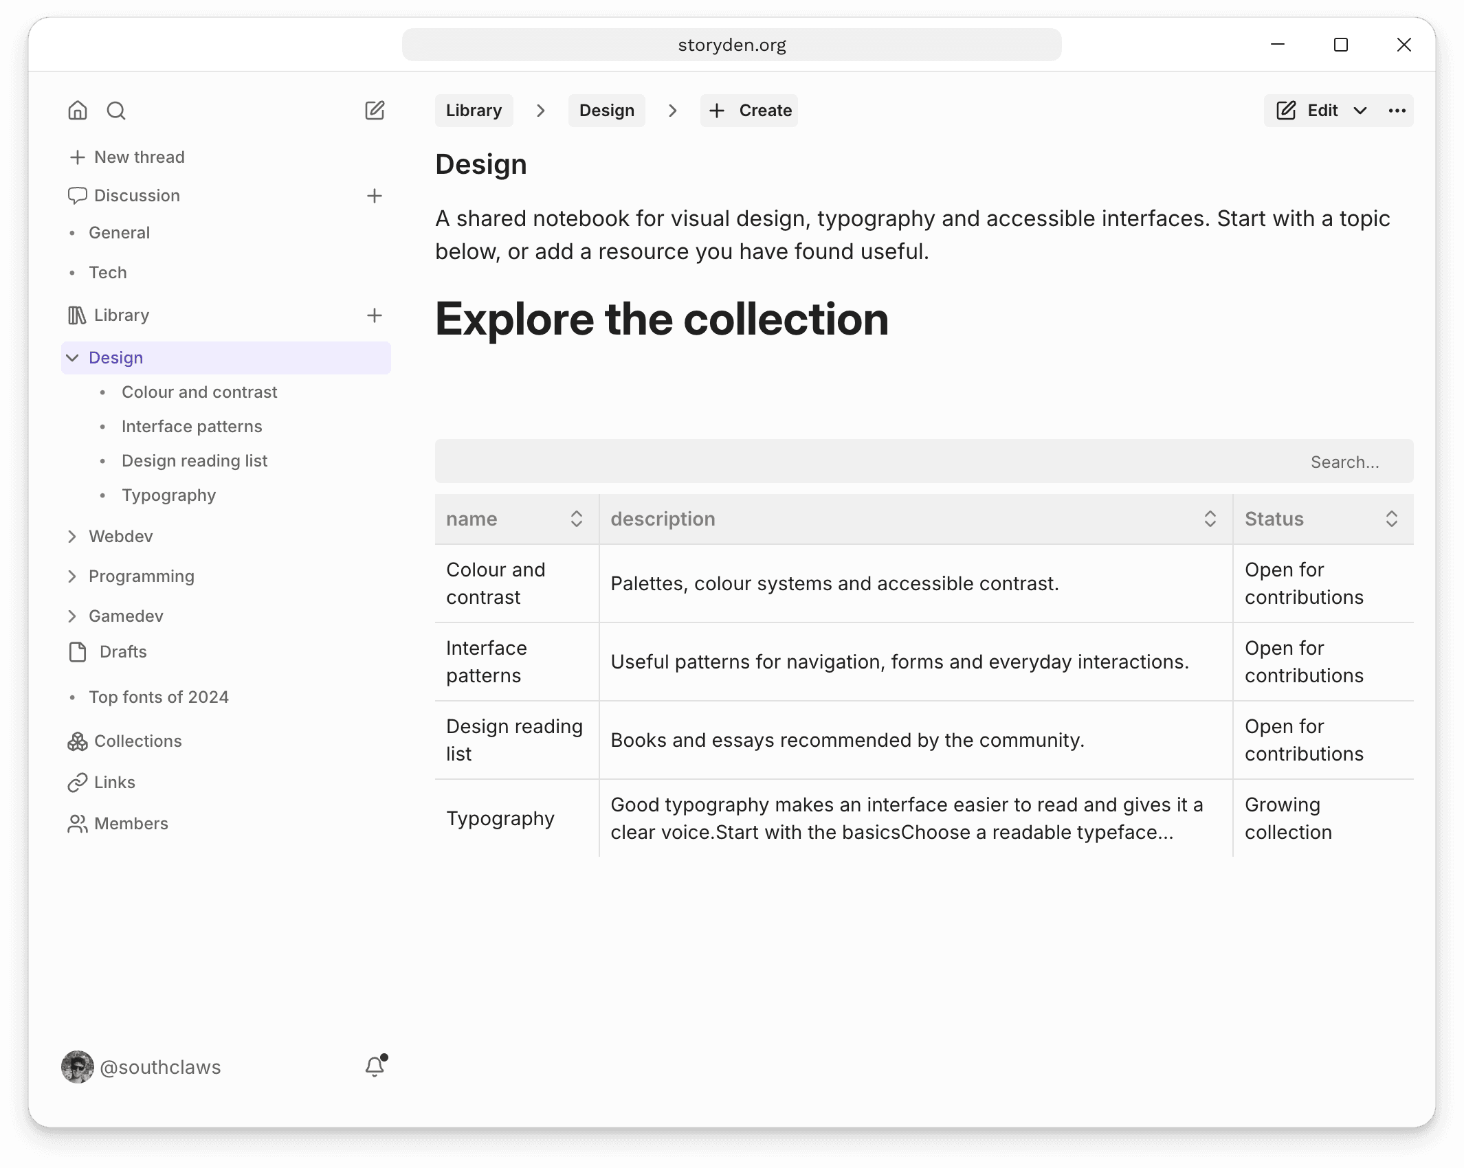This screenshot has width=1464, height=1168.
Task: Click the storyden.org address bar
Action: 732,45
